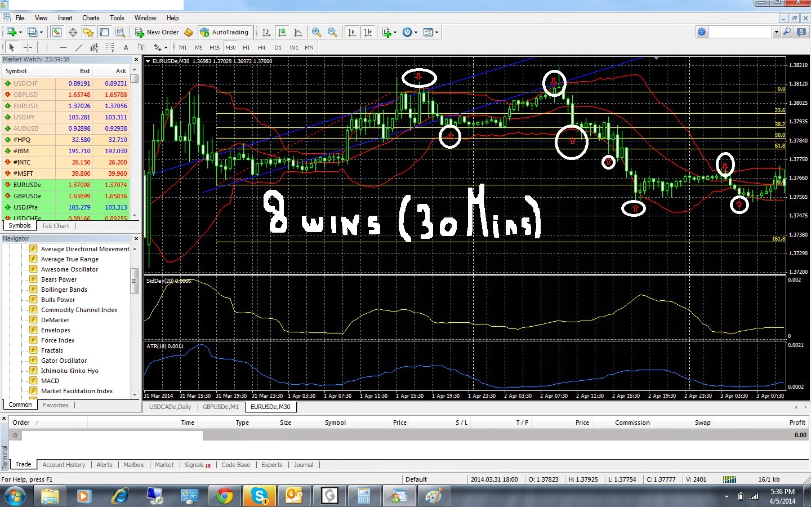Open the Charts menu
The width and height of the screenshot is (811, 507).
point(91,18)
